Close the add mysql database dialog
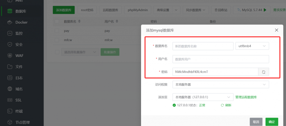The image size is (286, 126). [x=277, y=30]
